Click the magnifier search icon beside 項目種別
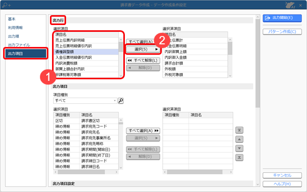307x192 pixels. (x=121, y=101)
